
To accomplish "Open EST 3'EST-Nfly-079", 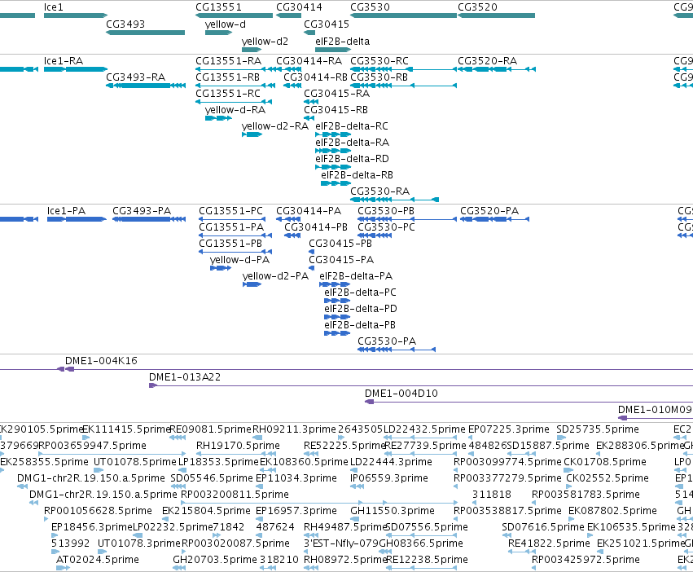I will (341, 543).
